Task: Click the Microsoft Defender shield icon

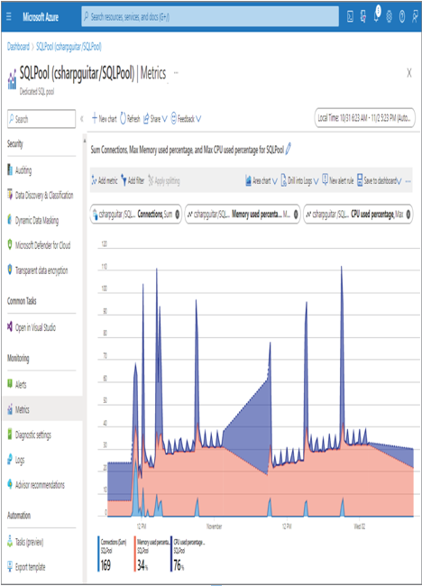Action: (x=10, y=245)
